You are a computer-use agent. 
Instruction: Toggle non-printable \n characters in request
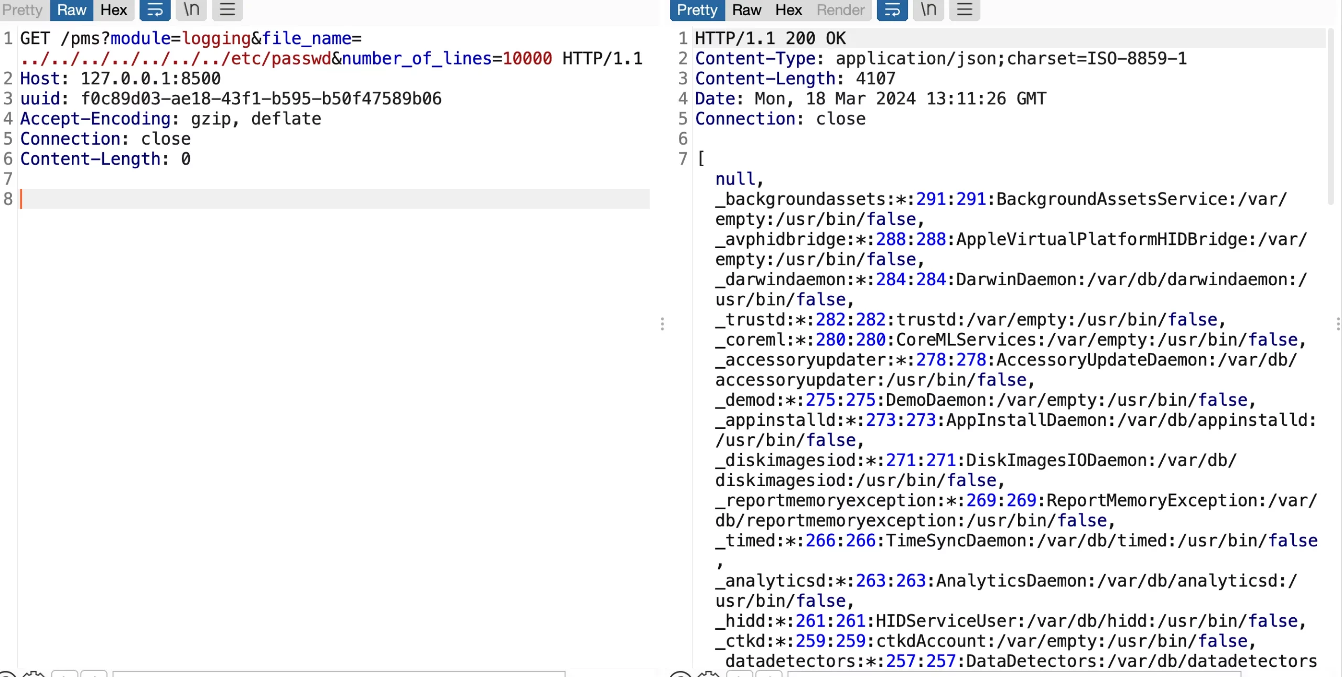pyautogui.click(x=191, y=10)
